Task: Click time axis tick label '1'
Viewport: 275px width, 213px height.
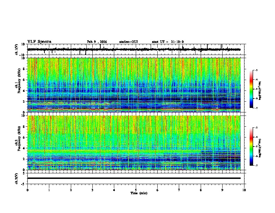Action: point(49,190)
